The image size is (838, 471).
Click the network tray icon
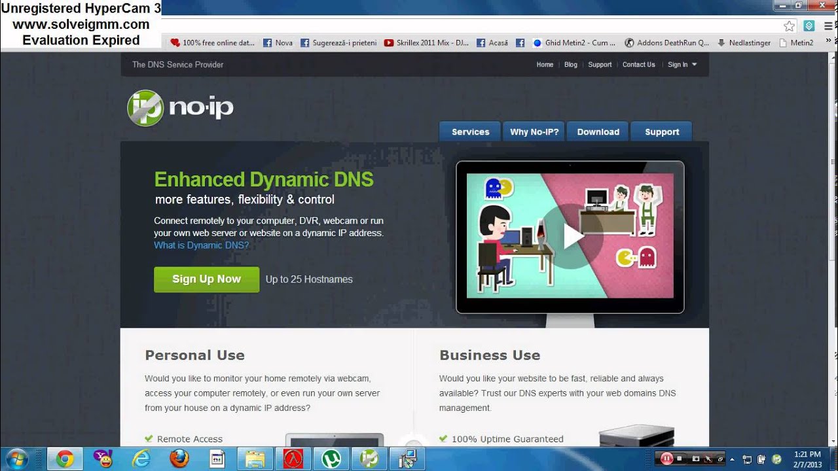pos(747,459)
